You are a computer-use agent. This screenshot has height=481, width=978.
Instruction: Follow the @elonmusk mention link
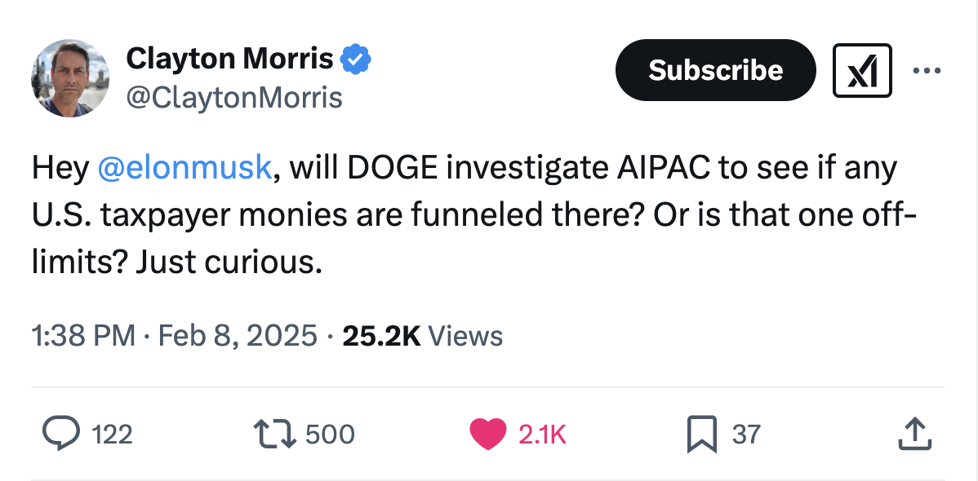(184, 168)
